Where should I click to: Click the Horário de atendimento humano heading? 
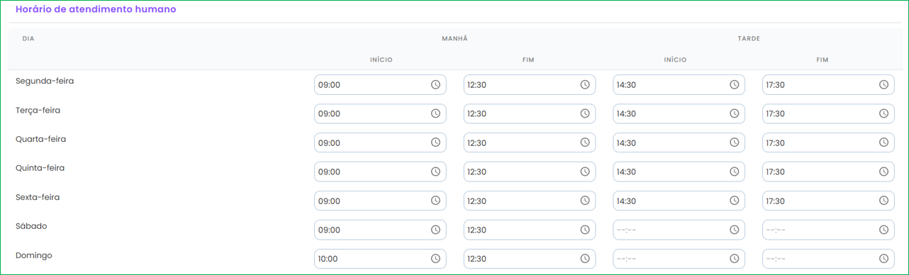click(96, 9)
